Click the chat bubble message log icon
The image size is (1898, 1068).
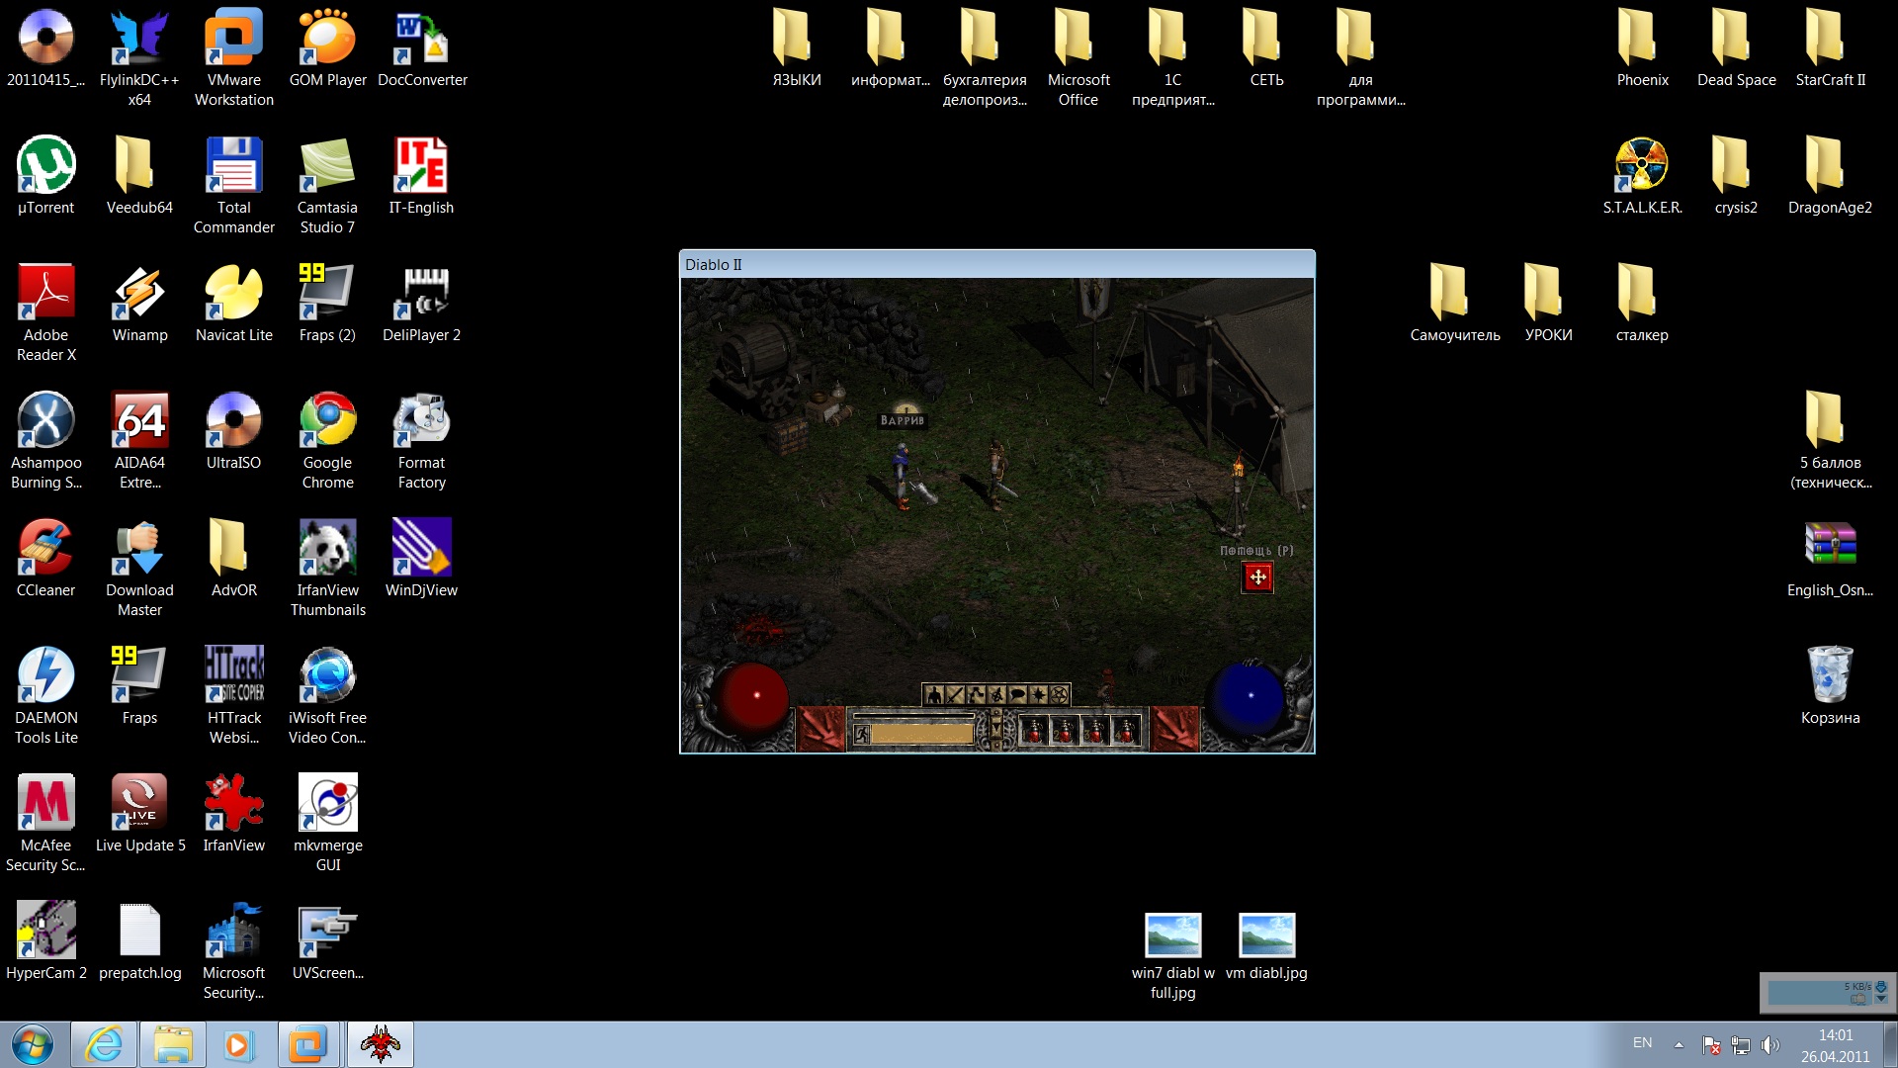pos(1017,695)
